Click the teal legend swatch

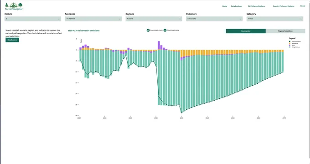(290, 47)
